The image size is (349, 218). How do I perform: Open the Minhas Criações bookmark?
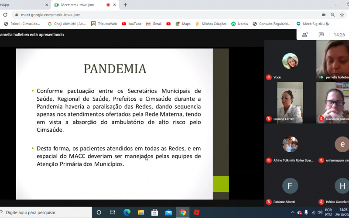pyautogui.click(x=211, y=24)
